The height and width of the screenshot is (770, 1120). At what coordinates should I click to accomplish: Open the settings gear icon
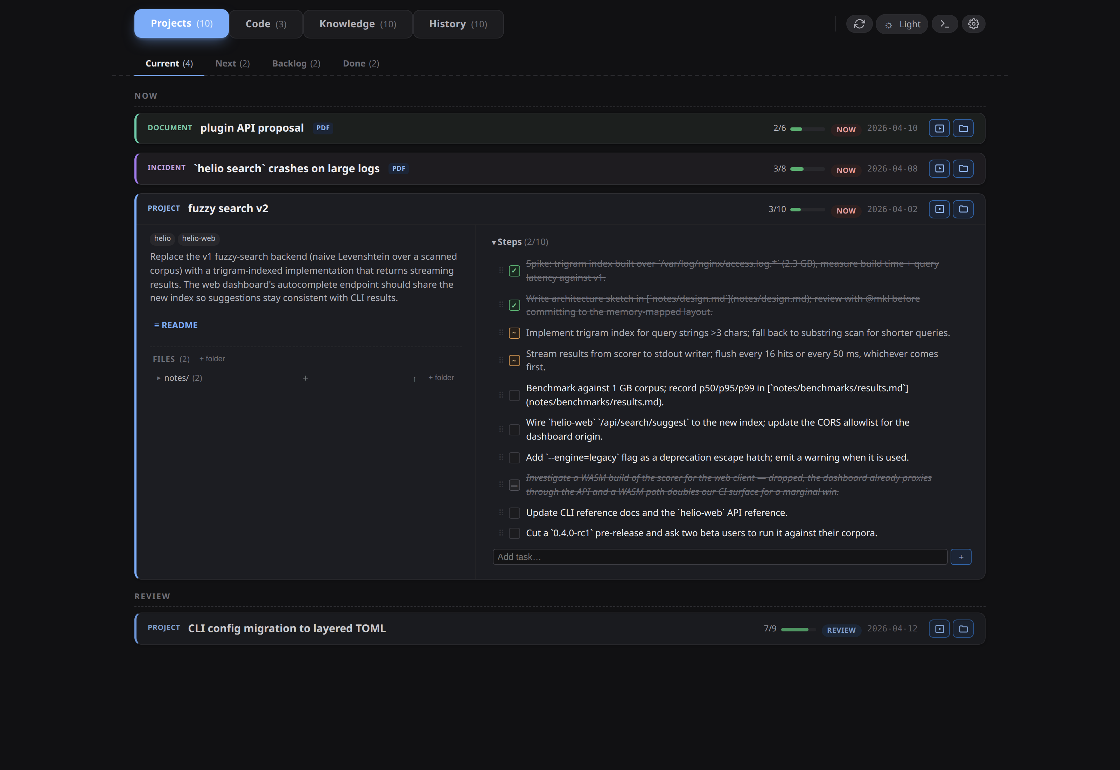pos(973,24)
